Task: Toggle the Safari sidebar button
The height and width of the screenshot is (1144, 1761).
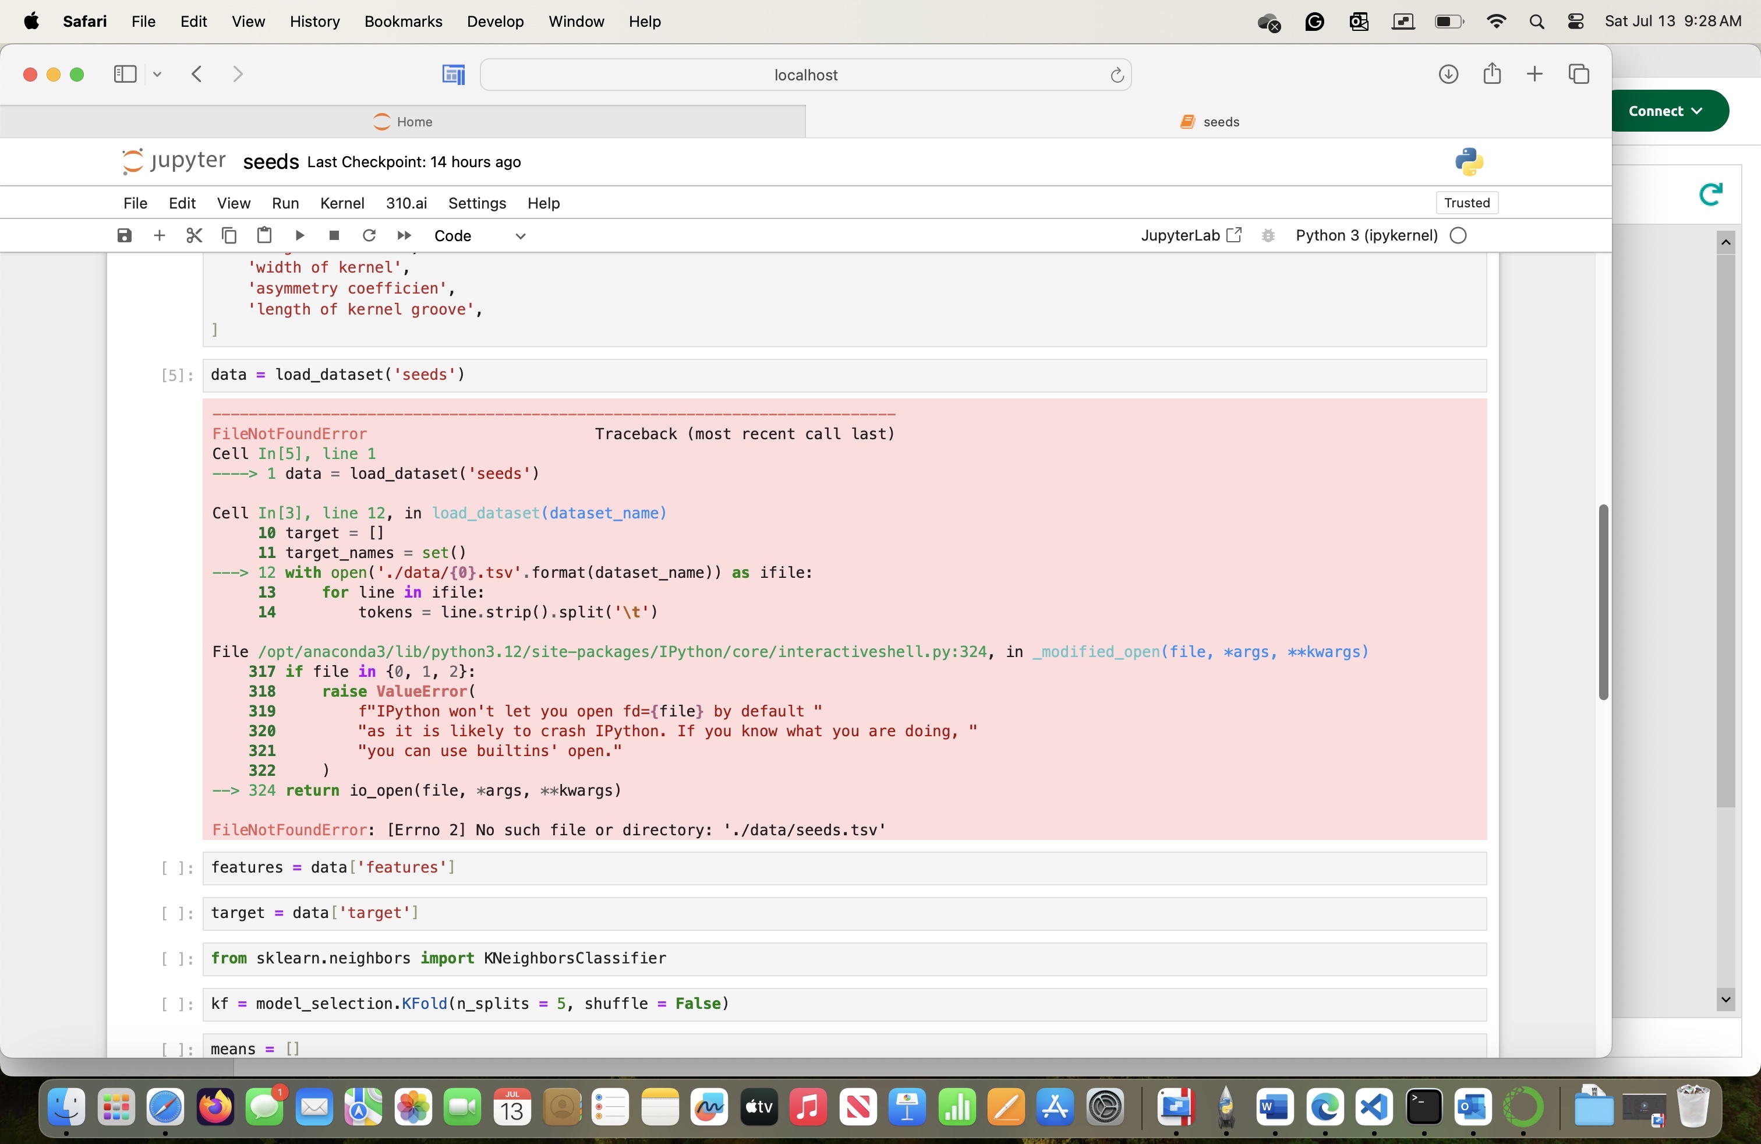Action: (125, 74)
